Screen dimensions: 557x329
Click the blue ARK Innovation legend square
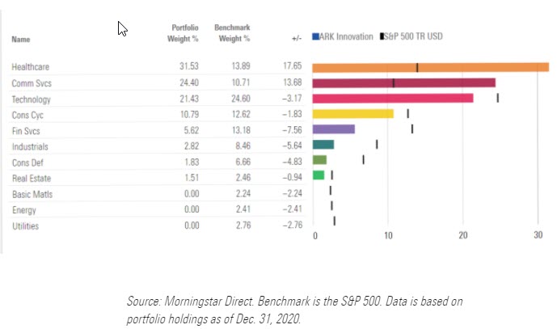(314, 36)
